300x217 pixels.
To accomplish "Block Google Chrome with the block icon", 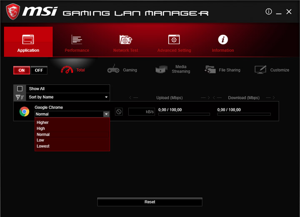I will pyautogui.click(x=119, y=111).
